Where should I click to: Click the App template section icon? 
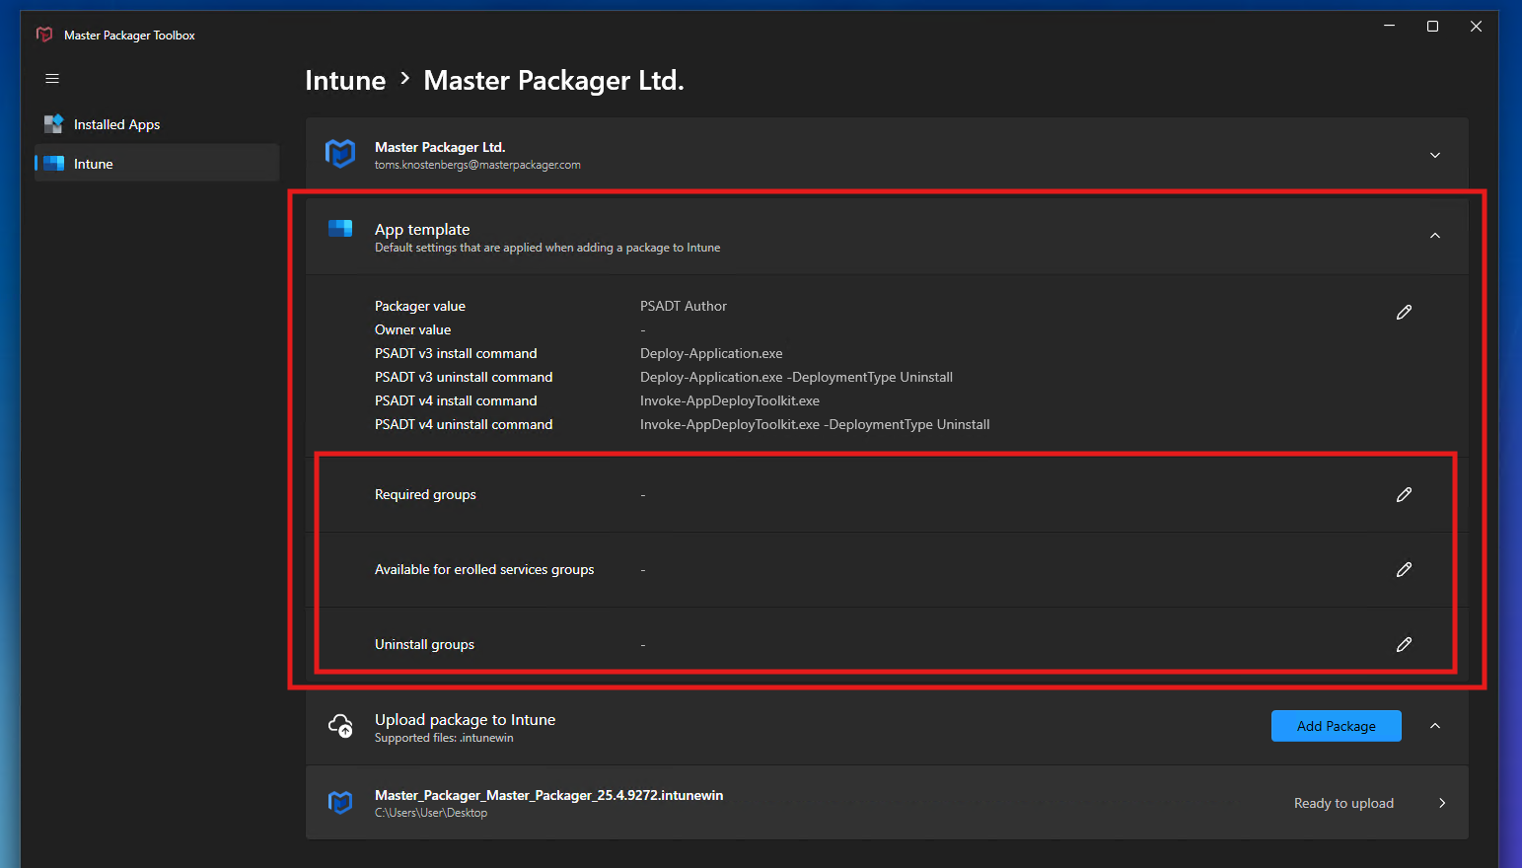(x=340, y=229)
